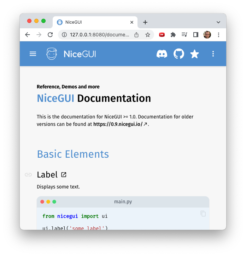Close the NiceGUI tab
This screenshot has height=256, width=246.
(132, 22)
